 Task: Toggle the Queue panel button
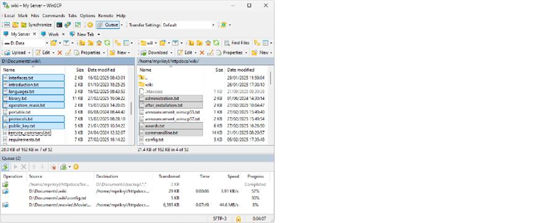[108, 25]
